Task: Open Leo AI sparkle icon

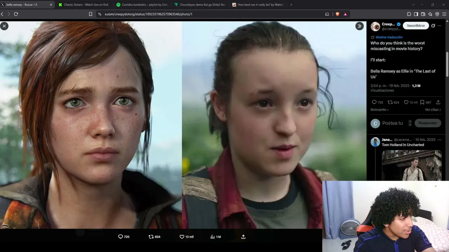Action: point(430,14)
